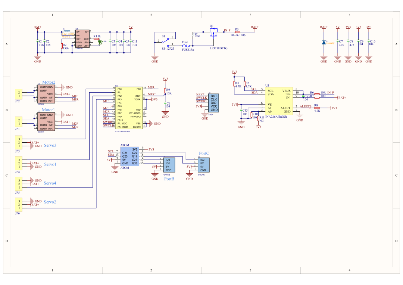Click the Fuse symbol above FUSE 5A

coord(186,46)
